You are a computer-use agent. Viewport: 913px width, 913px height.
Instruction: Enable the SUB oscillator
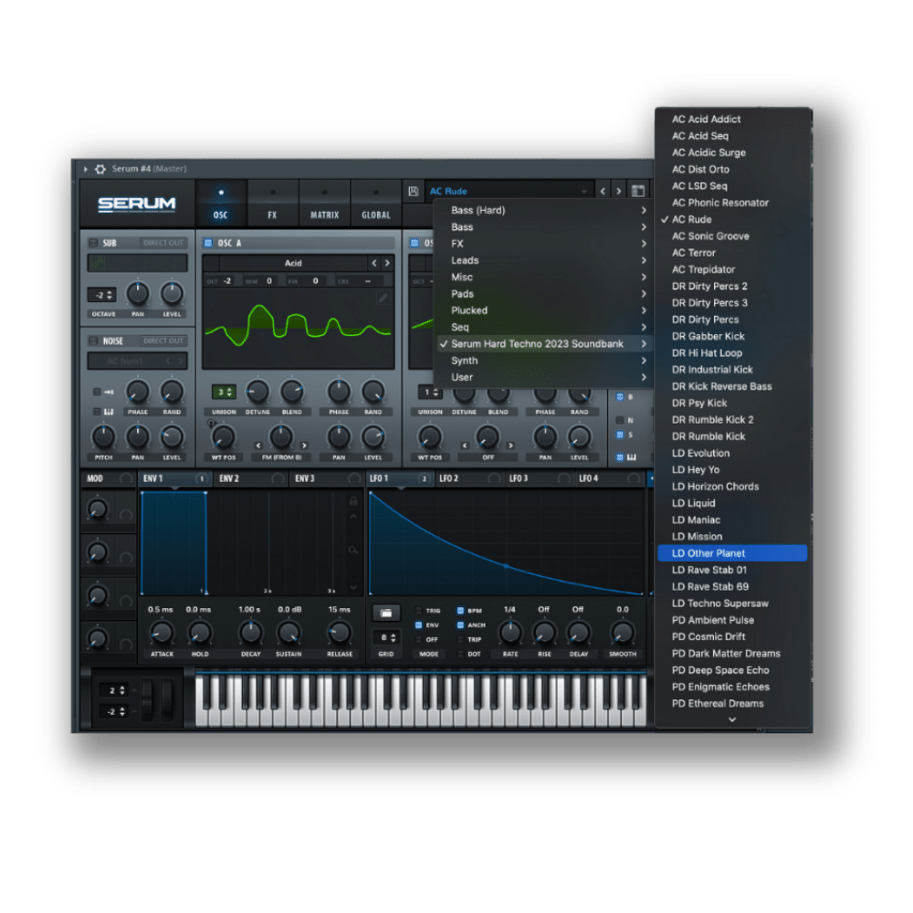click(94, 243)
